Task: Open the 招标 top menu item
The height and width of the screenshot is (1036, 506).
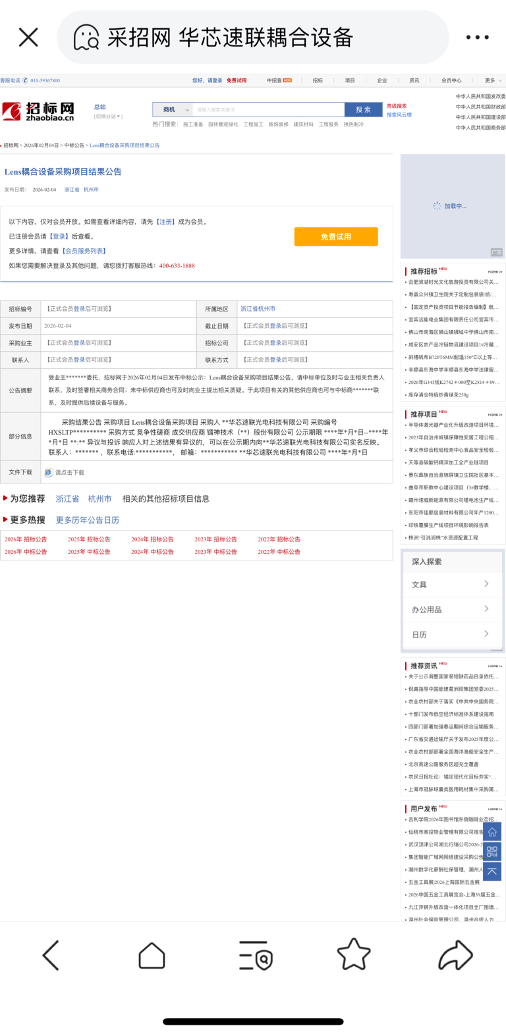Action: pyautogui.click(x=318, y=80)
